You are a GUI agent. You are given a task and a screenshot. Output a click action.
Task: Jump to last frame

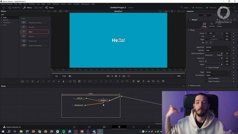tap(124, 76)
